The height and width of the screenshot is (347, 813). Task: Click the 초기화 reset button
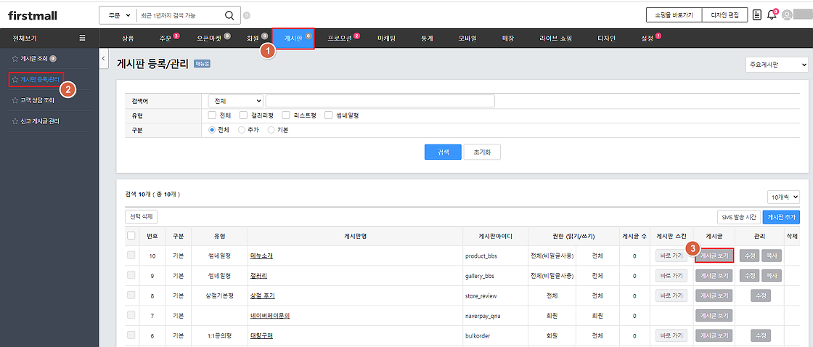pos(482,152)
